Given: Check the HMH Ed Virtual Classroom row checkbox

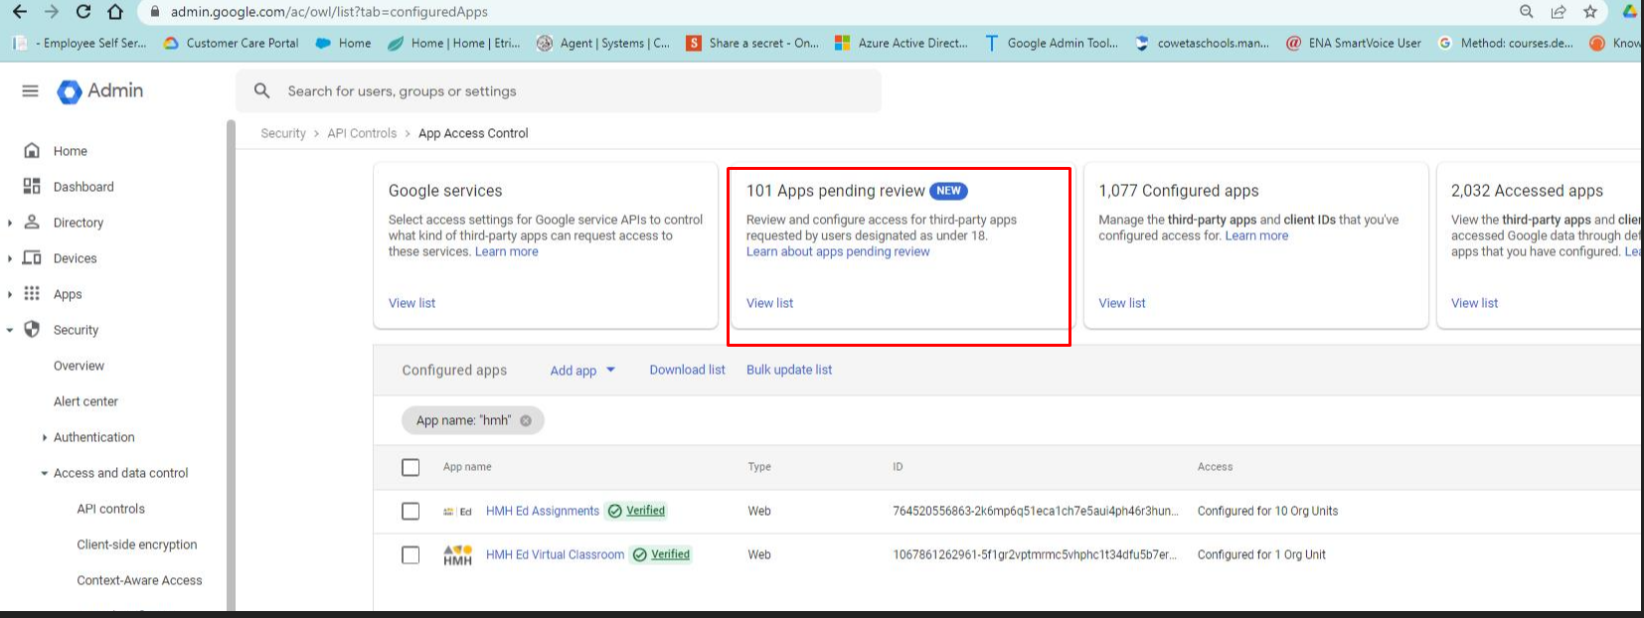Looking at the screenshot, I should click(x=411, y=554).
